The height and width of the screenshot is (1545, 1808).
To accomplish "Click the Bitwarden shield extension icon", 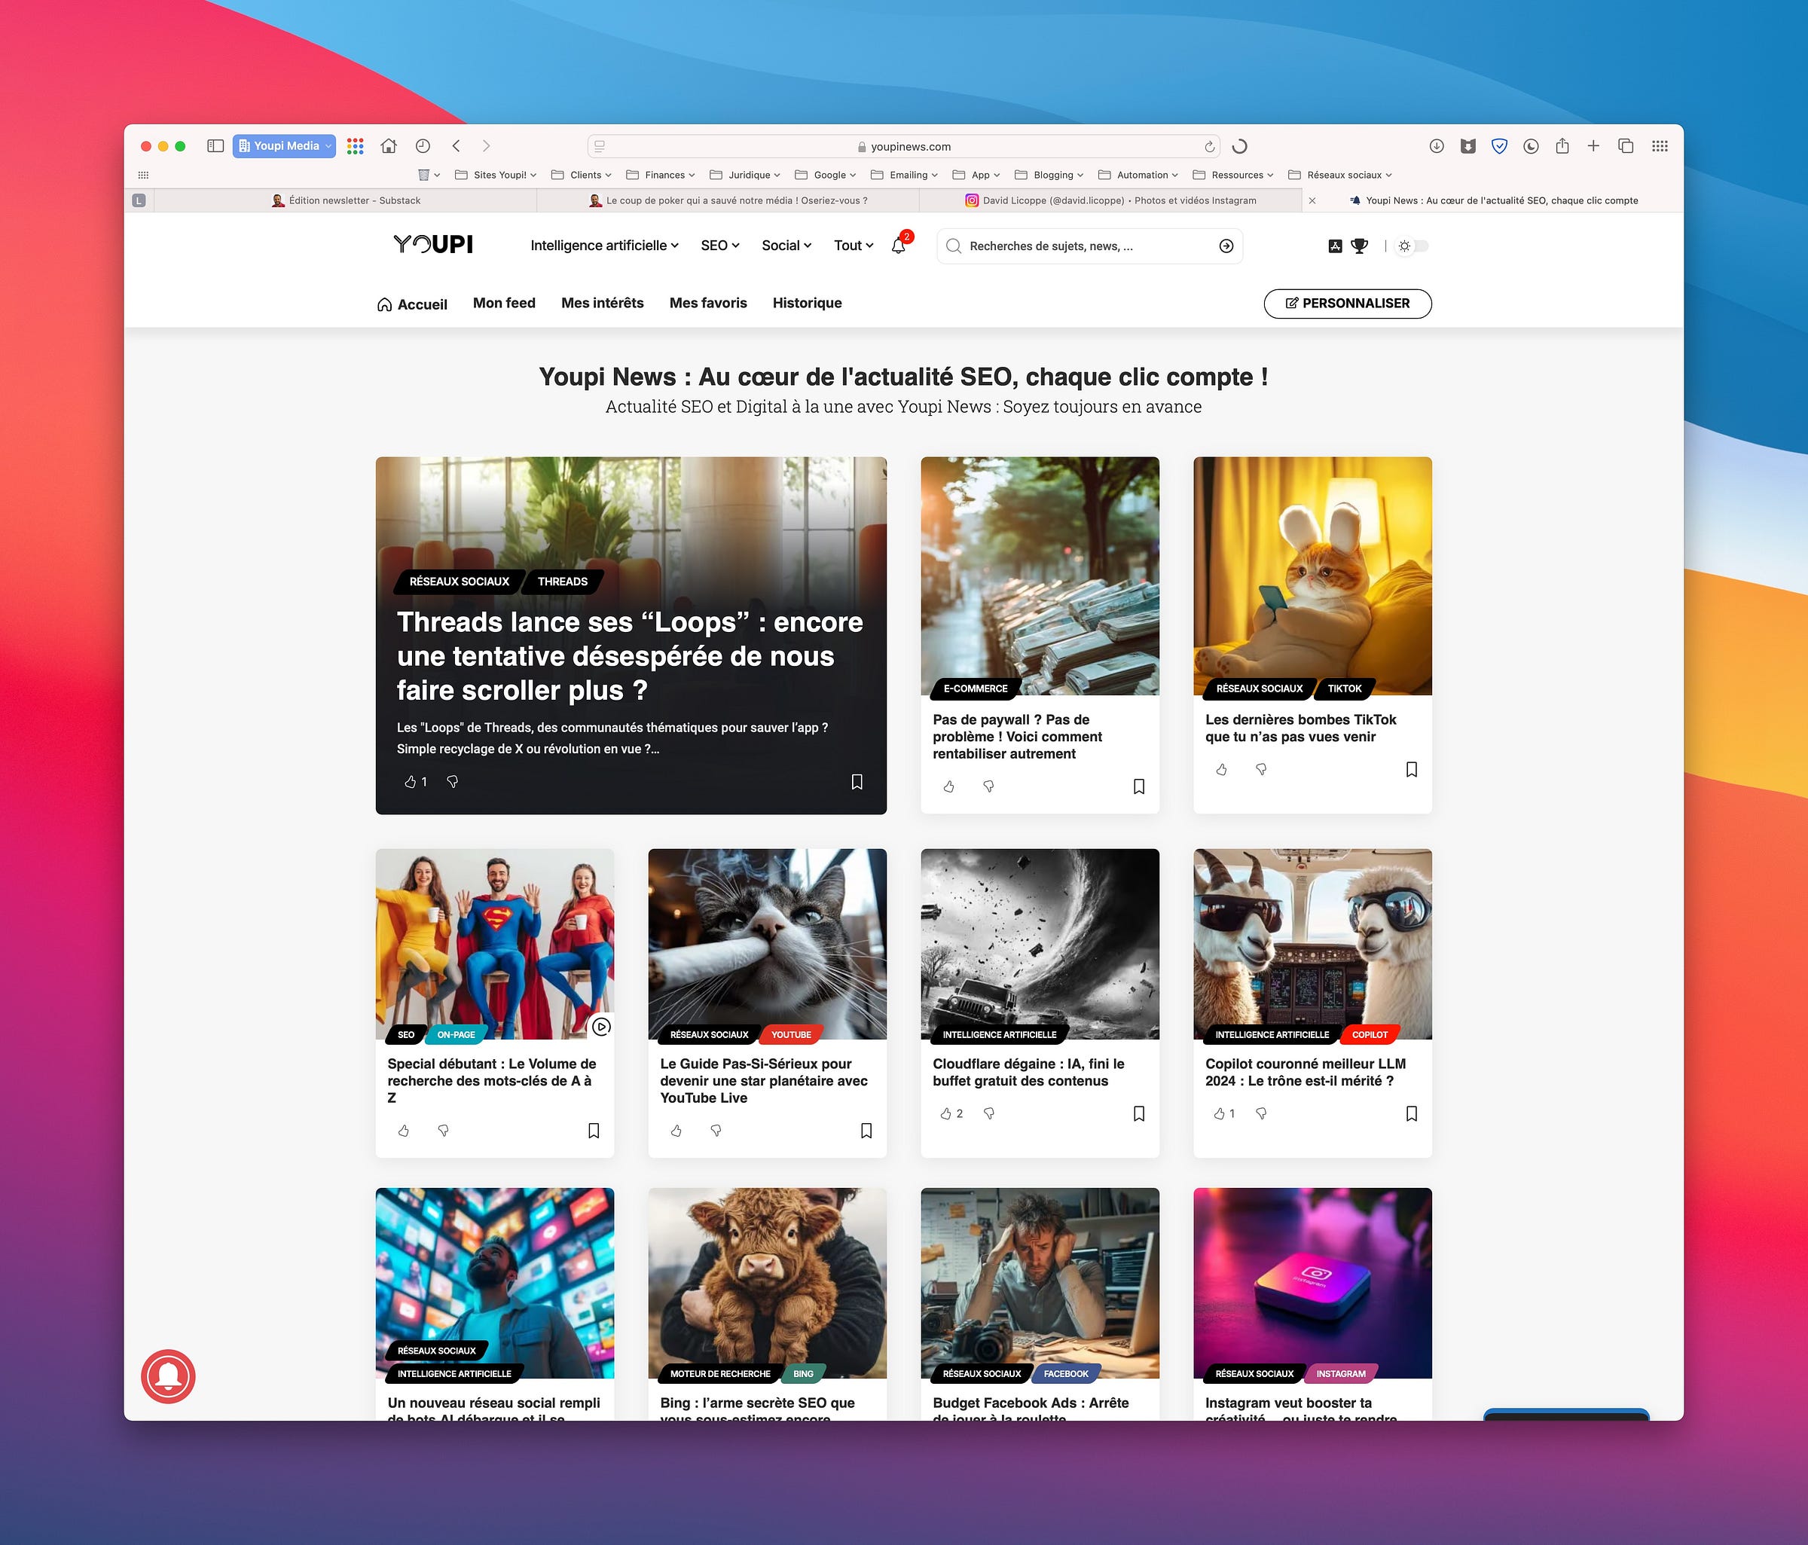I will coord(1499,145).
